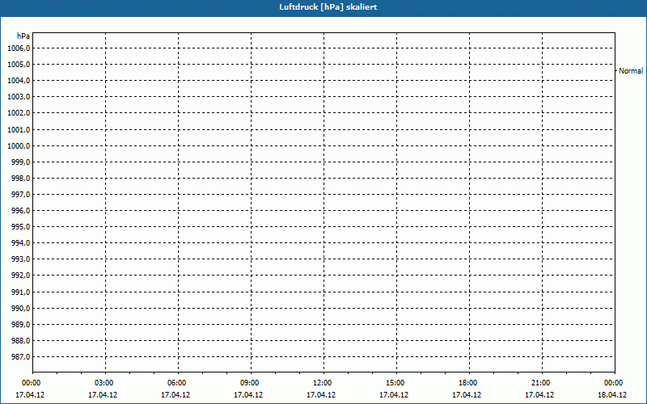
Task: Click the 'Luftdruck [hPa] skaliert' chart title
Action: click(x=328, y=7)
